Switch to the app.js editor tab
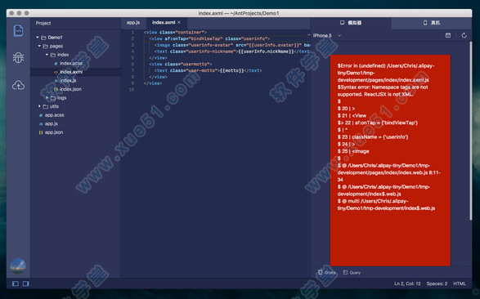This screenshot has height=299, width=480. coord(133,23)
